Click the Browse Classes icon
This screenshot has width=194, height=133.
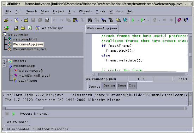click(111, 20)
